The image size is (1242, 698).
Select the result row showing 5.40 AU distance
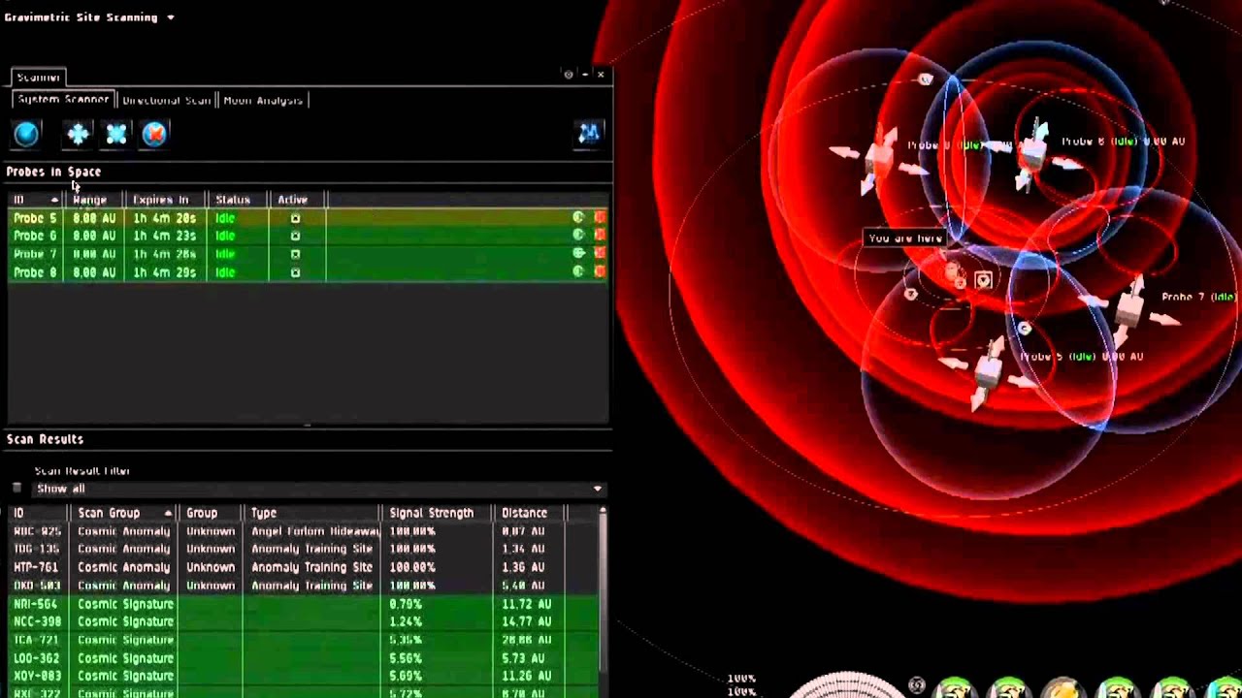pos(303,586)
